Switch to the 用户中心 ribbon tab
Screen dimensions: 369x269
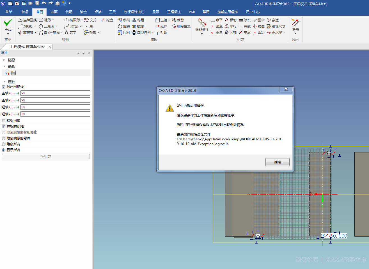pyautogui.click(x=253, y=12)
